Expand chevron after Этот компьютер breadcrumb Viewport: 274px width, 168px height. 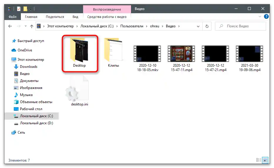click(77, 26)
